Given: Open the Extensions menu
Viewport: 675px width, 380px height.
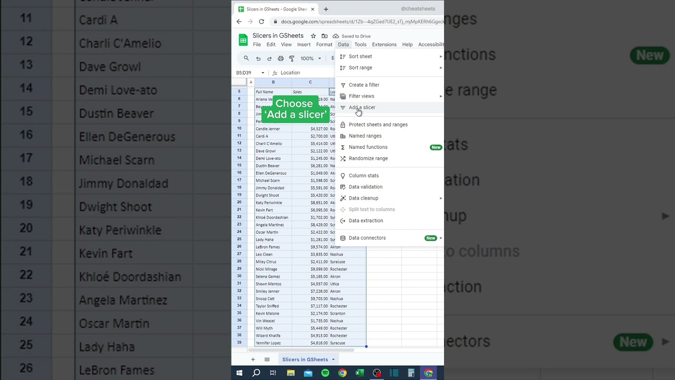Looking at the screenshot, I should pyautogui.click(x=384, y=45).
